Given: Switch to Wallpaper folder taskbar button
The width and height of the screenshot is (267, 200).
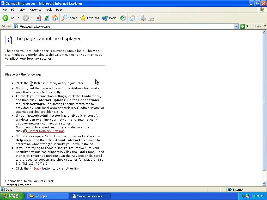Looking at the screenshot, I should pyautogui.click(x=48, y=196).
